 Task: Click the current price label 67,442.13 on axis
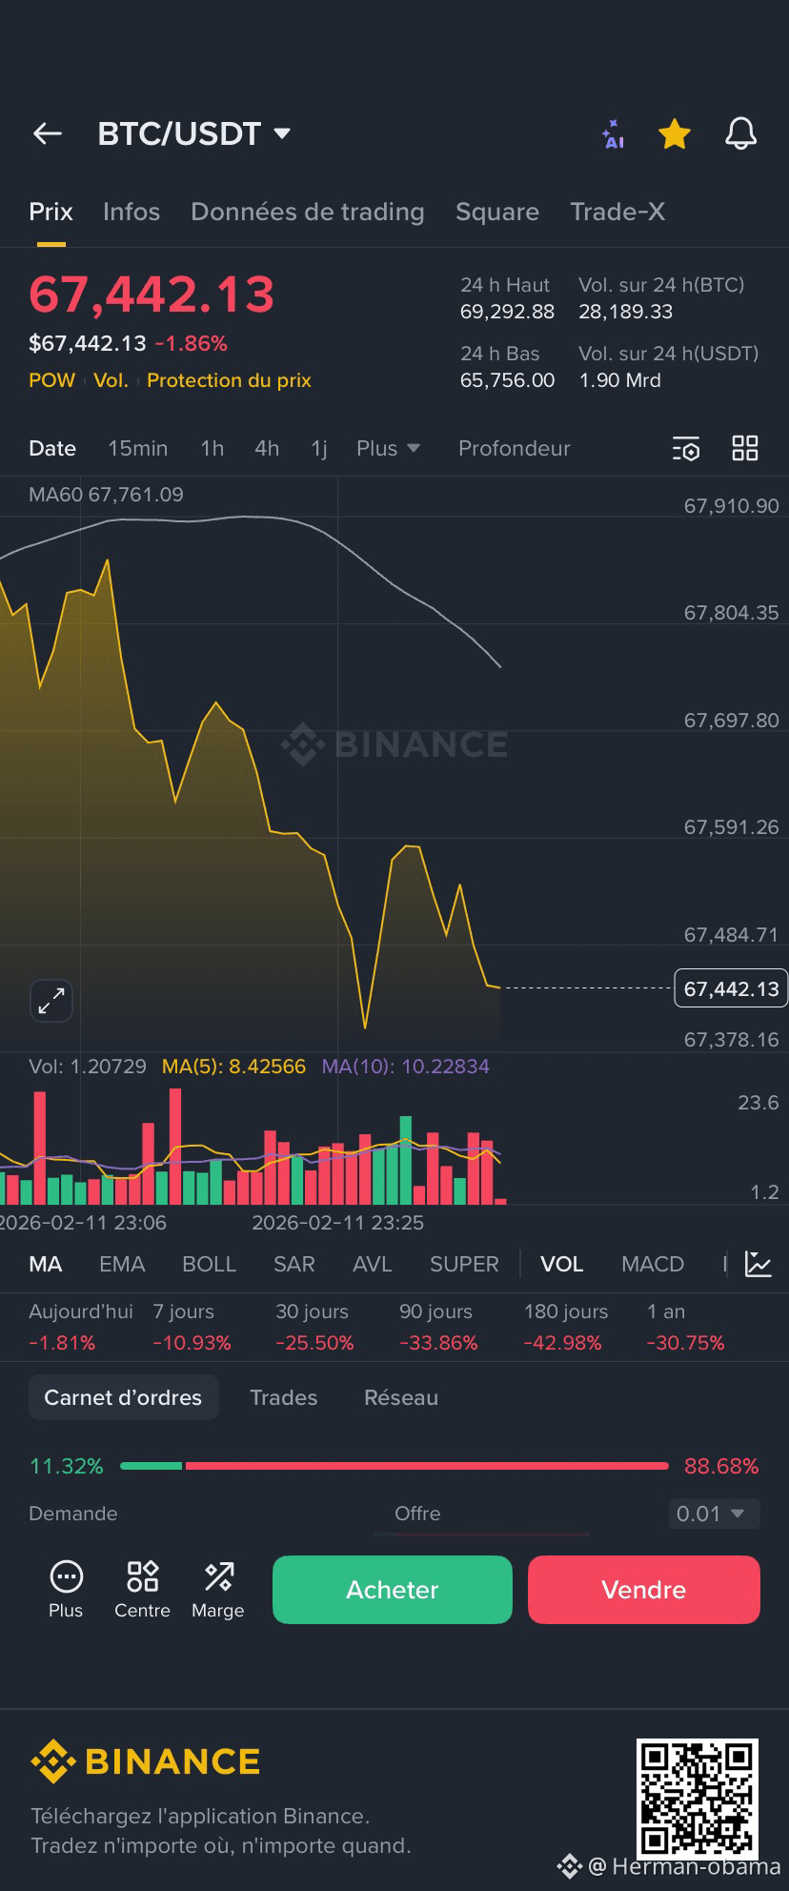(731, 988)
